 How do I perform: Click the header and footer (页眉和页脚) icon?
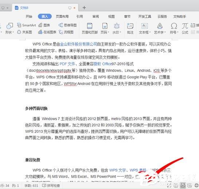click(90, 28)
